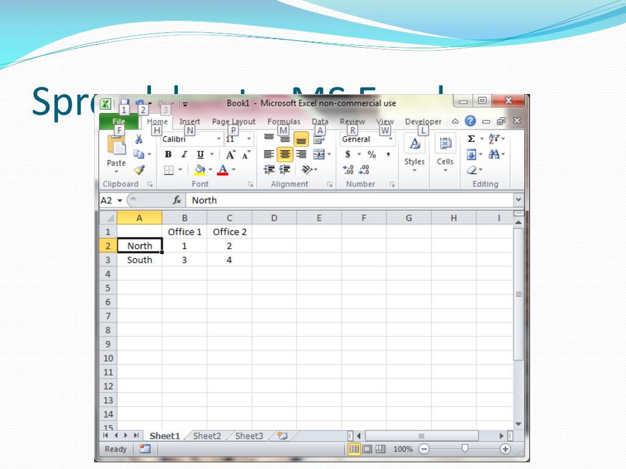Click the AutoSum sigma icon

pos(471,139)
